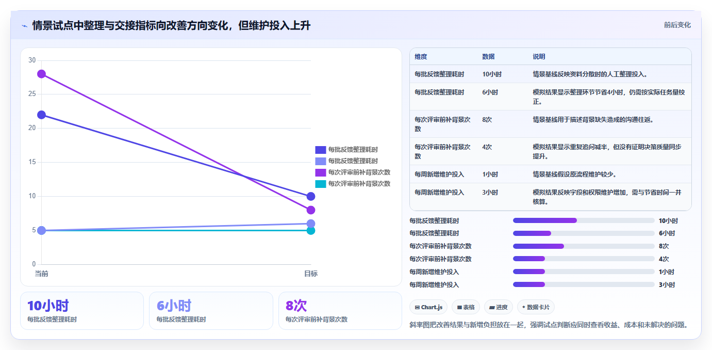
Task: Open the 8次 每次评审前补背景次数 data card
Action: 340,311
